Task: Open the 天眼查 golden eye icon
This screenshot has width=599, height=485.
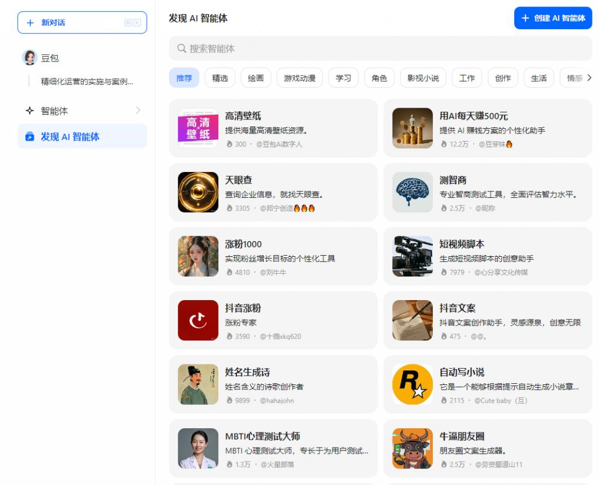Action: coord(198,192)
